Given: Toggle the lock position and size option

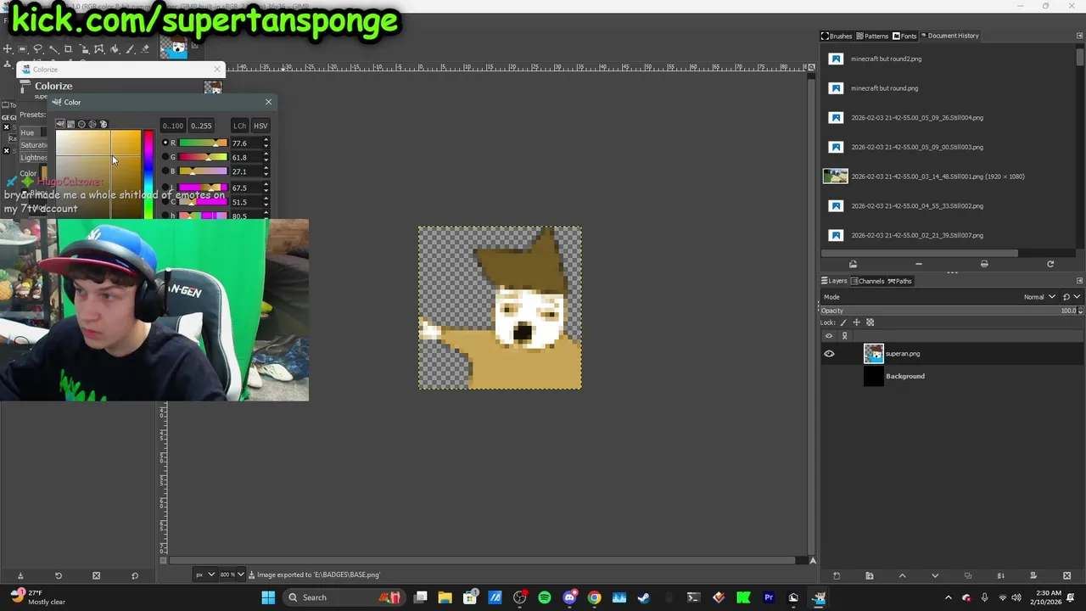Looking at the screenshot, I should pos(856,322).
